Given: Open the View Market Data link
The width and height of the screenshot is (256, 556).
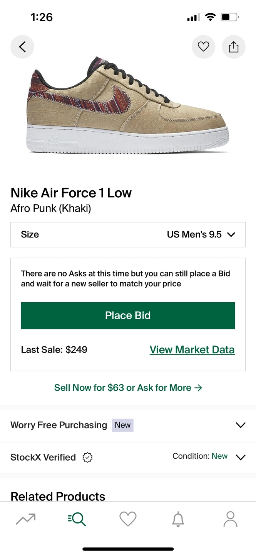Looking at the screenshot, I should click(192, 350).
